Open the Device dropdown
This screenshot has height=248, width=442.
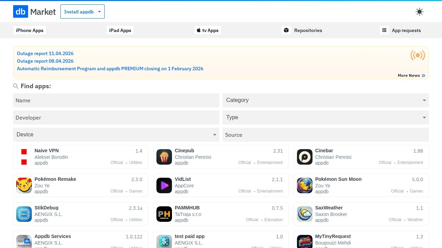tap(116, 135)
